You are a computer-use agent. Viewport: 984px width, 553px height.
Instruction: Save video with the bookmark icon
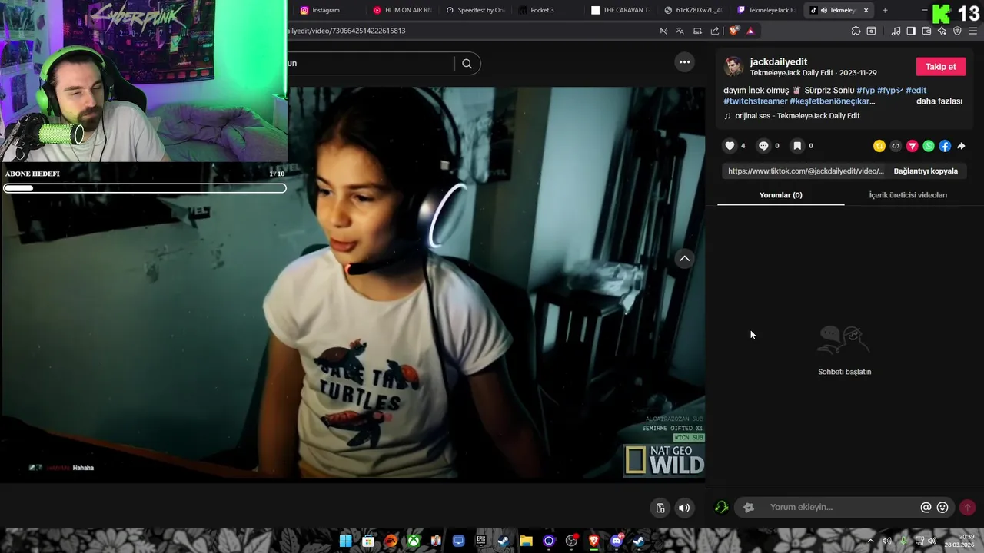click(x=797, y=146)
